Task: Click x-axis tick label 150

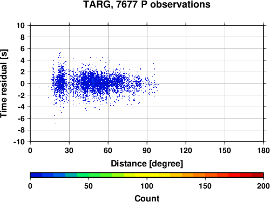Action: (225, 150)
